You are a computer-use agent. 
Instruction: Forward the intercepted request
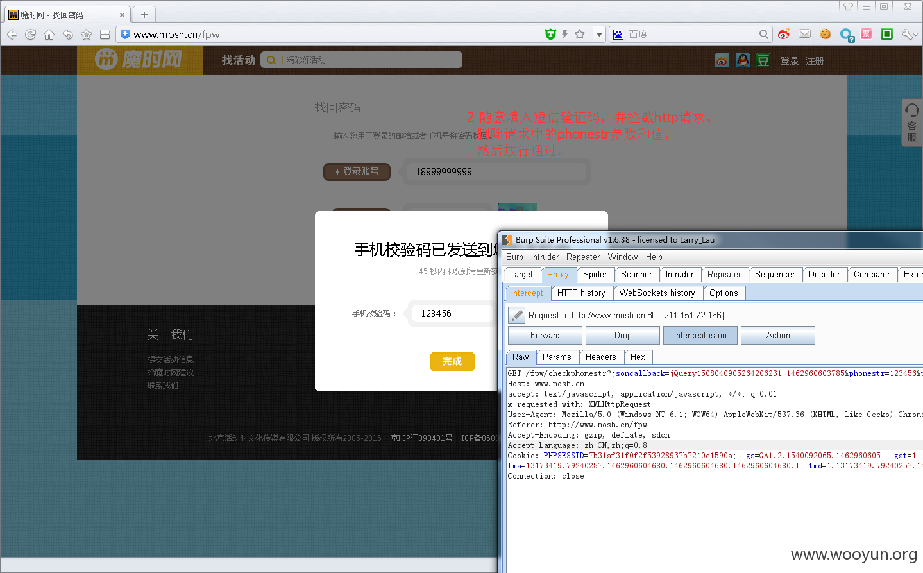coord(545,335)
